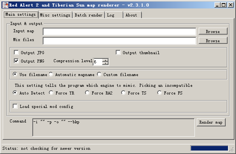Screen dimensions: 236x154
Task: Select the Force TS engine option
Action: tap(123, 93)
